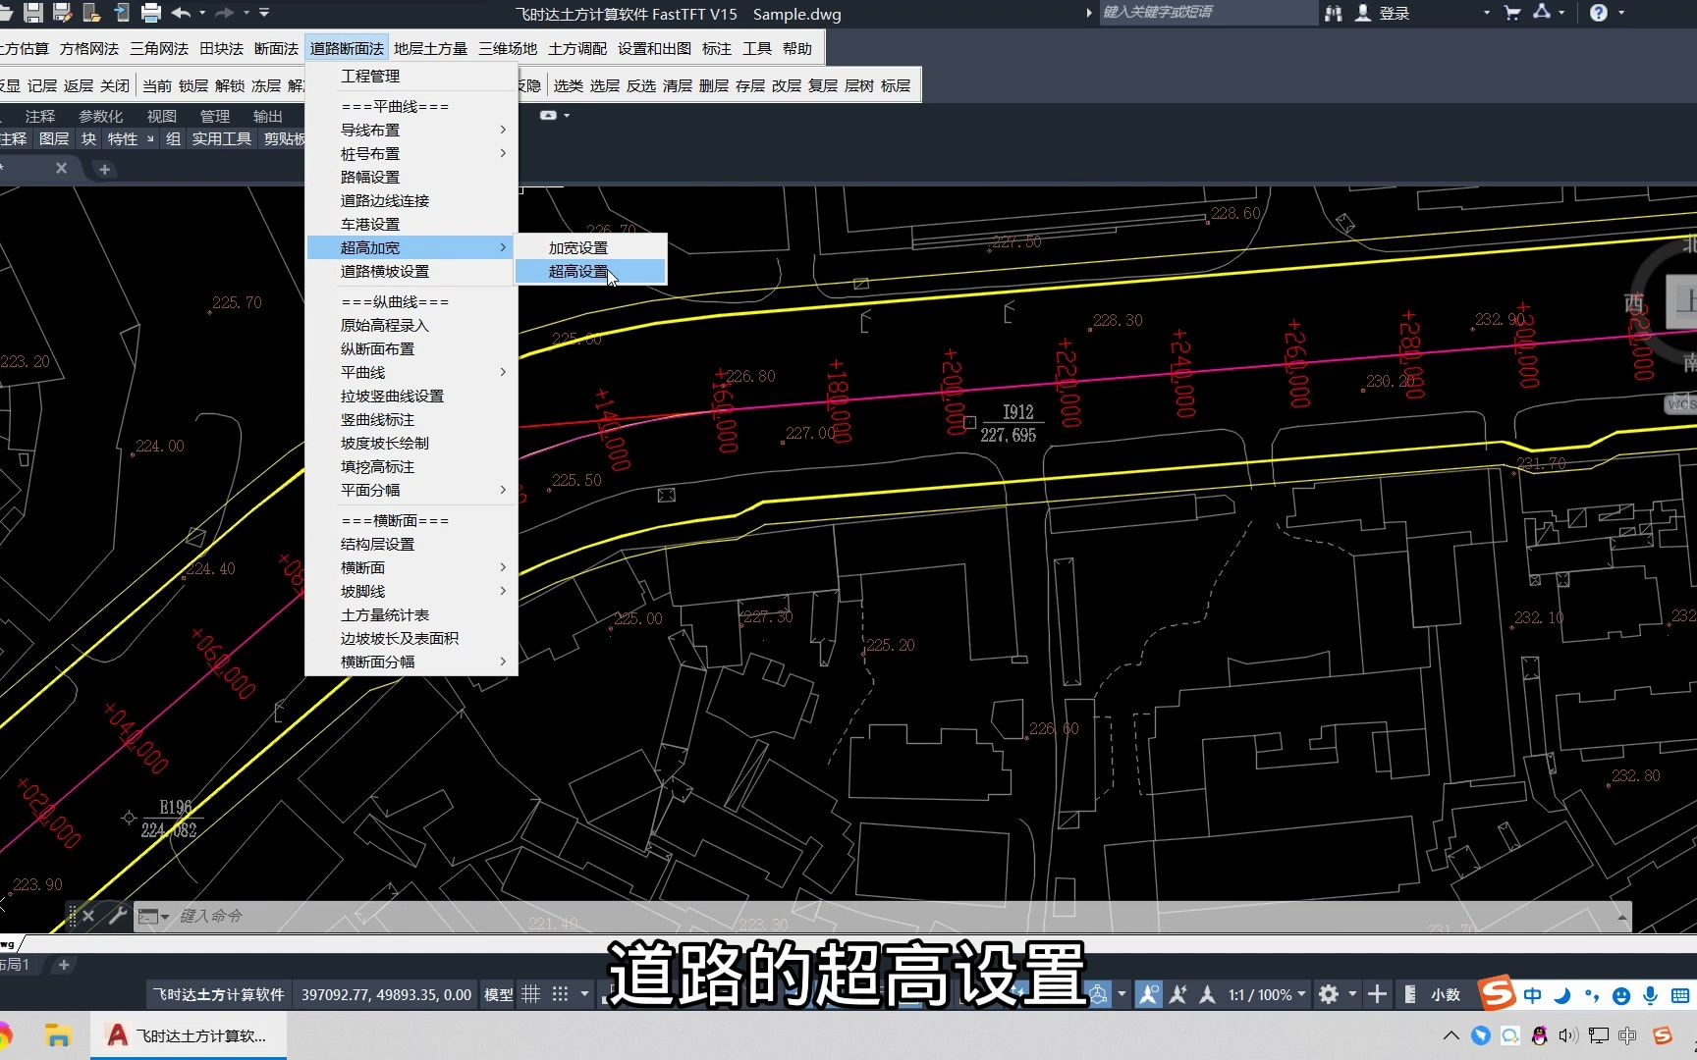1697x1060 pixels.
Task: Select the 存层 save layer tool
Action: [749, 85]
